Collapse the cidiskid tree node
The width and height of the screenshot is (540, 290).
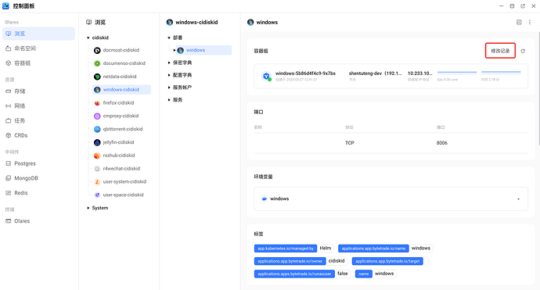[x=88, y=38]
